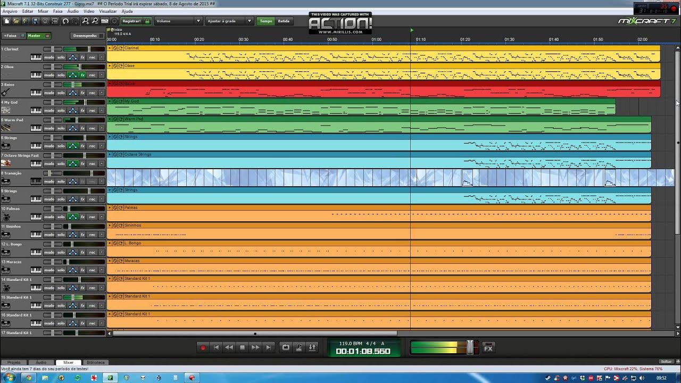This screenshot has height=383, width=681.
Task: Mute the Palmas track
Action: 49,217
